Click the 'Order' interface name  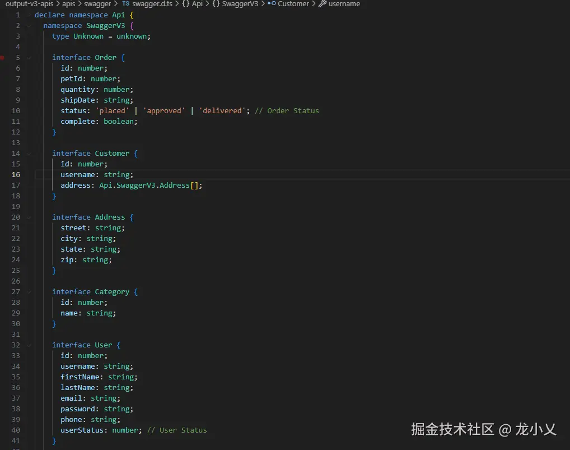(x=106, y=58)
